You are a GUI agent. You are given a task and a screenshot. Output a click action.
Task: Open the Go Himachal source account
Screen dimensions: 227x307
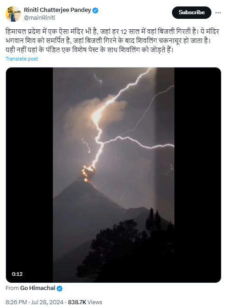(x=38, y=288)
